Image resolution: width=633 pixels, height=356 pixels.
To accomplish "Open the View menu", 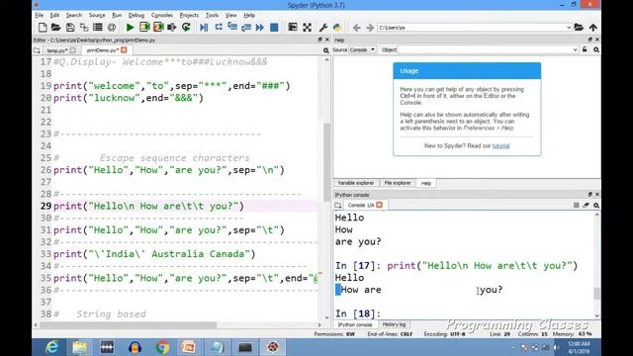I will (x=230, y=15).
